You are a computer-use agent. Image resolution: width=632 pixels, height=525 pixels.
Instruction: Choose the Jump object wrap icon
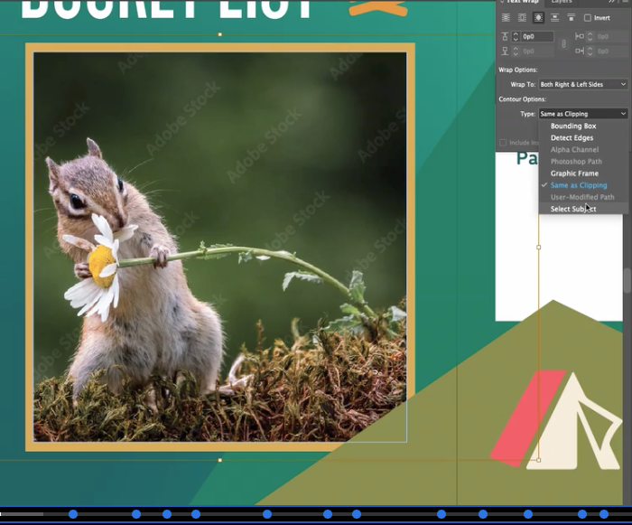554,18
